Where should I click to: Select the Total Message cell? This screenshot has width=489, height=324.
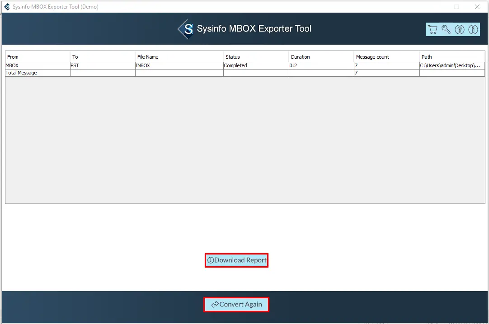click(x=38, y=73)
